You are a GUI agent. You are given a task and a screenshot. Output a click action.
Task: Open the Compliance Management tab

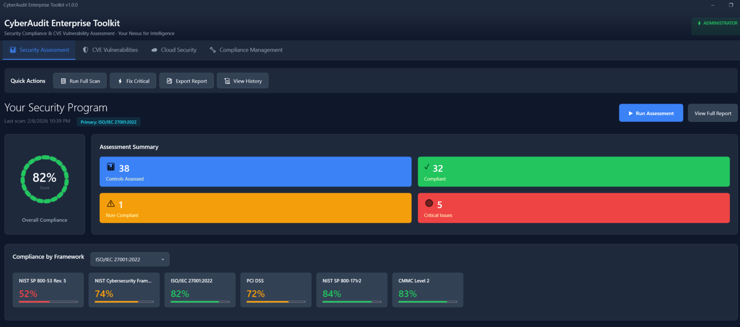tap(246, 50)
